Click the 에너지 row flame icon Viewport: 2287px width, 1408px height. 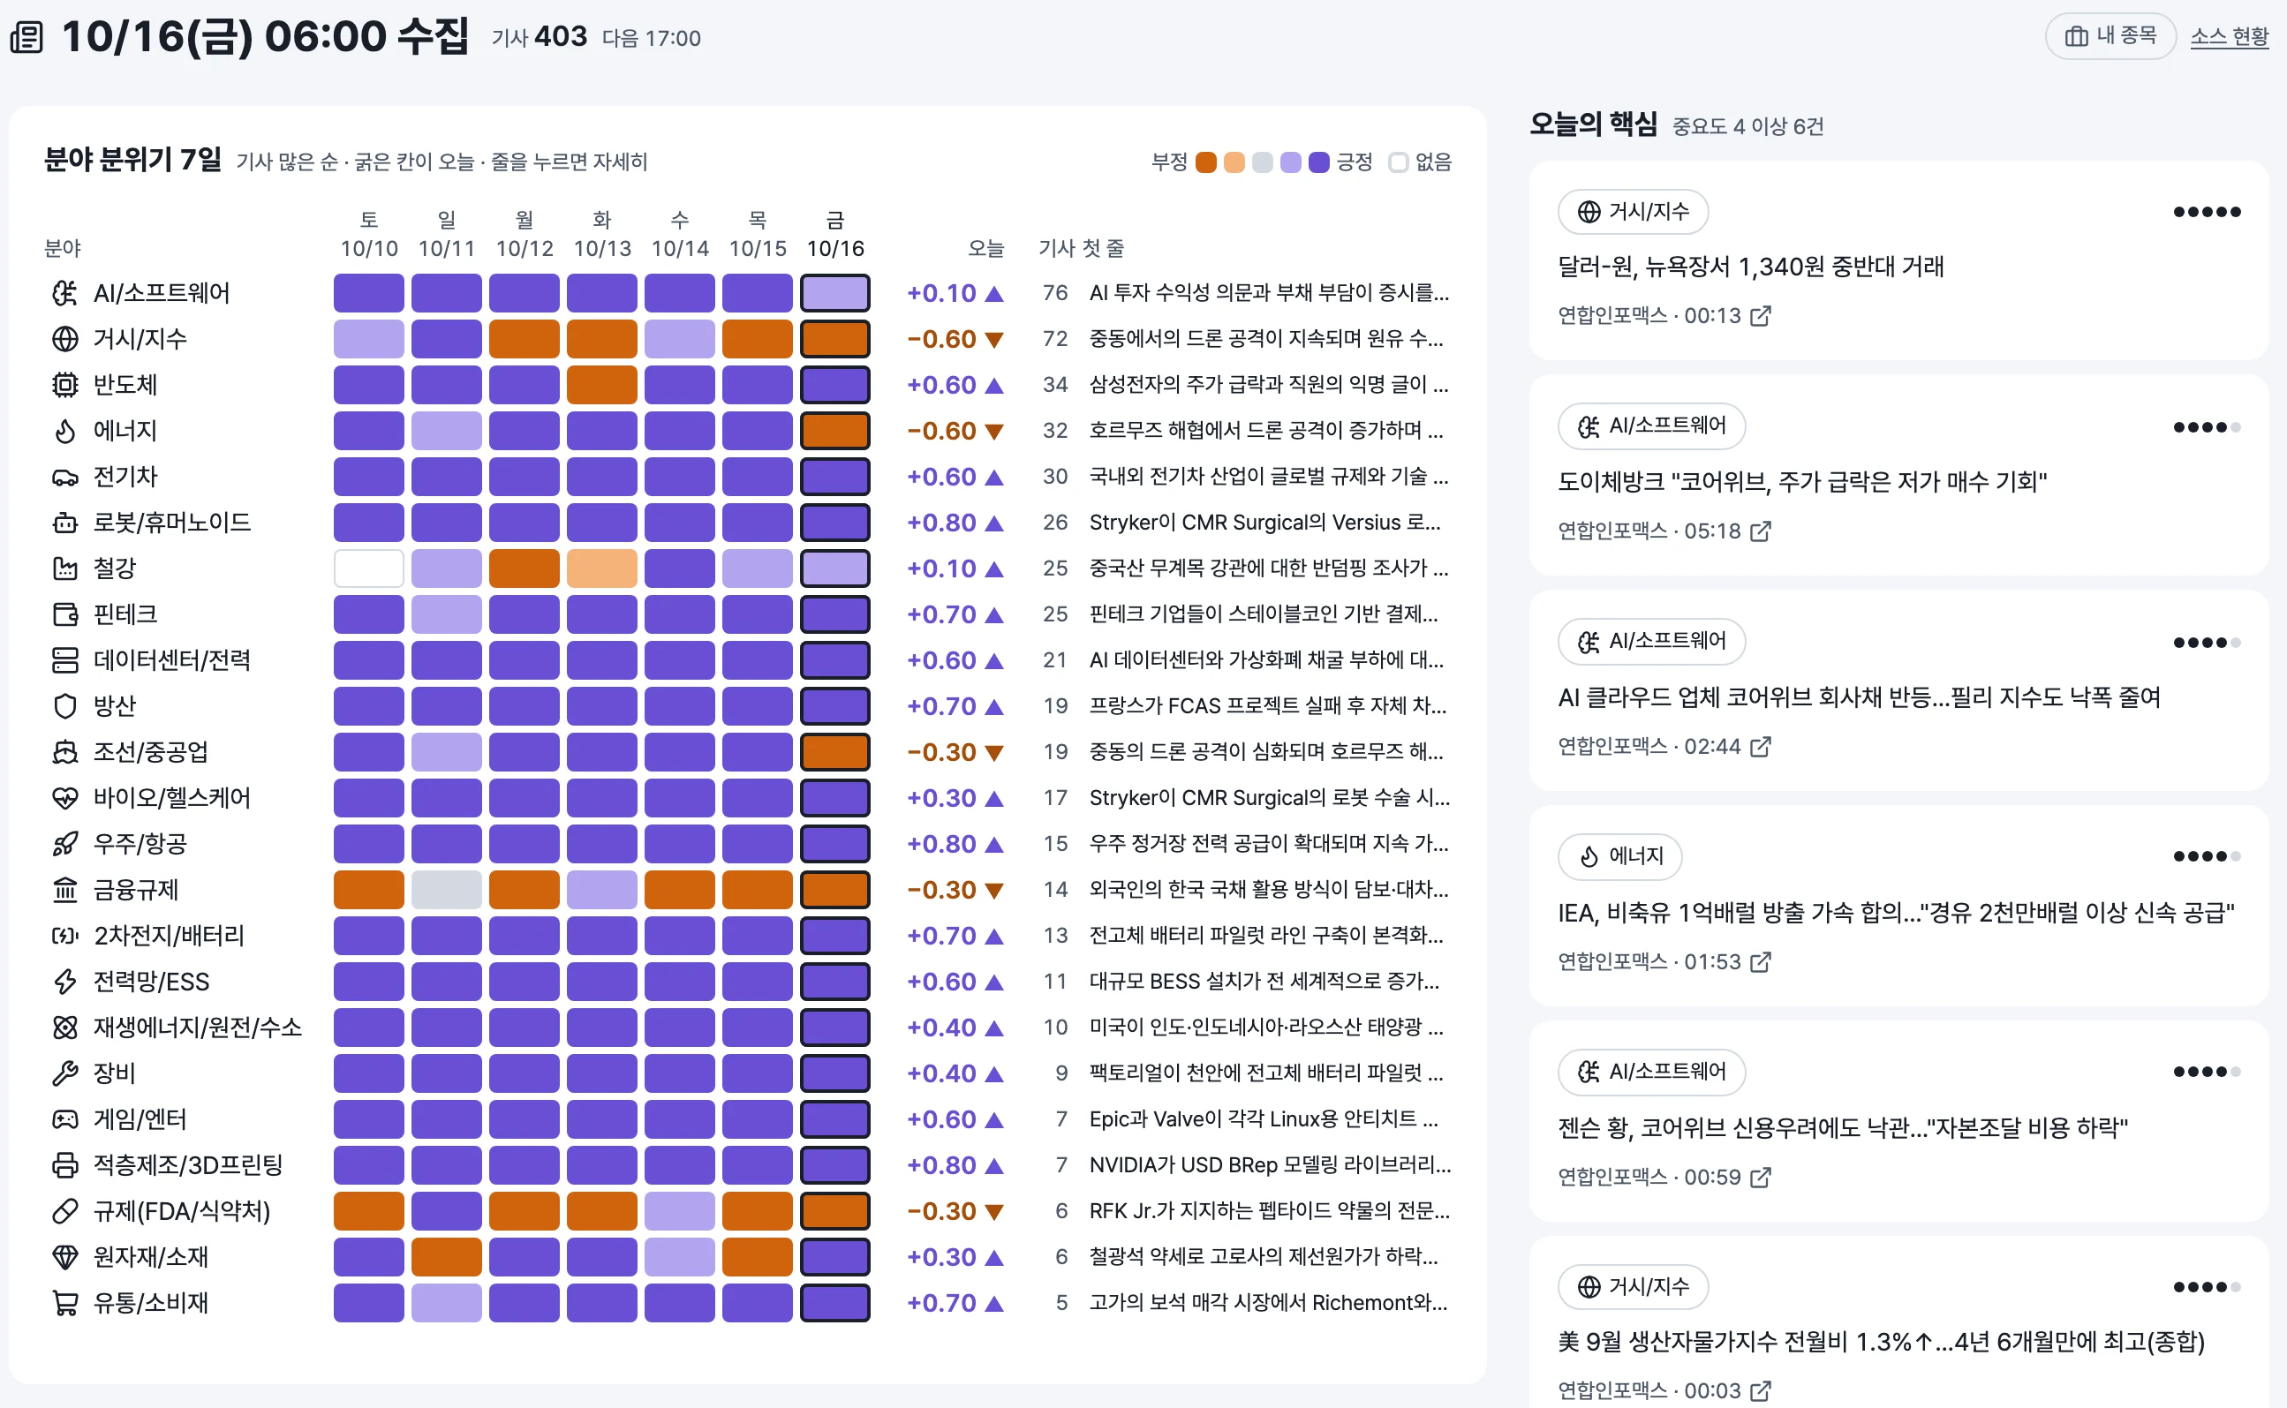click(x=64, y=431)
